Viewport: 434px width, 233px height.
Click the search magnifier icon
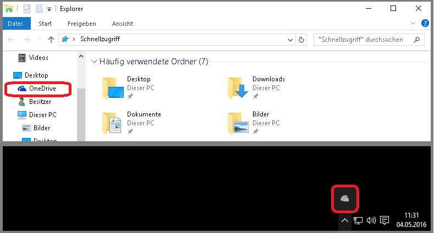[x=417, y=40]
